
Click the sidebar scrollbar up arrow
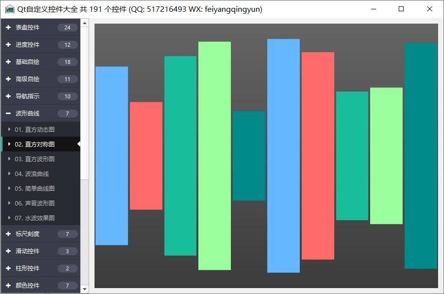[85, 23]
